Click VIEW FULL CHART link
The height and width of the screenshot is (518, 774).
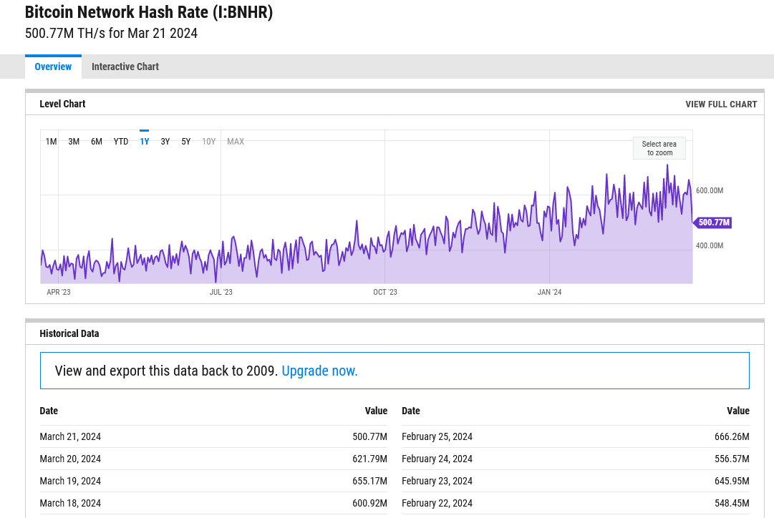click(721, 104)
